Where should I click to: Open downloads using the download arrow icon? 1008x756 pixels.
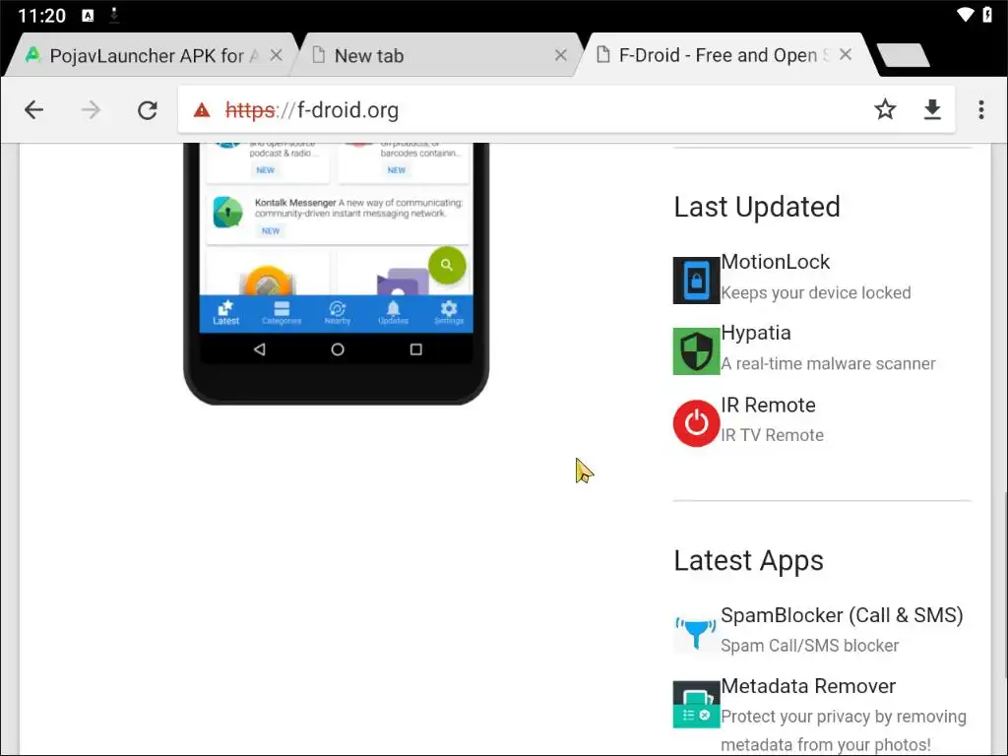pos(932,110)
